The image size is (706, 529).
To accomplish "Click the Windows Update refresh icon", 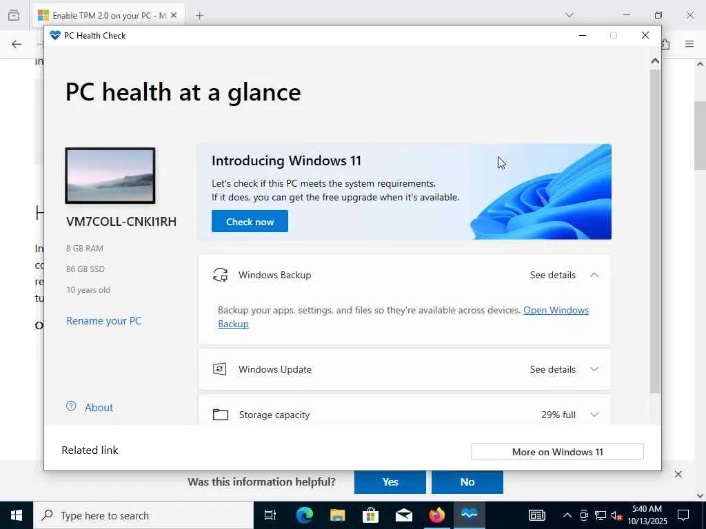I will (x=220, y=369).
